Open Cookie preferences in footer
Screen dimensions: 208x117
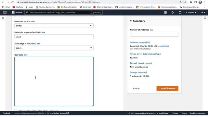(x=198, y=113)
